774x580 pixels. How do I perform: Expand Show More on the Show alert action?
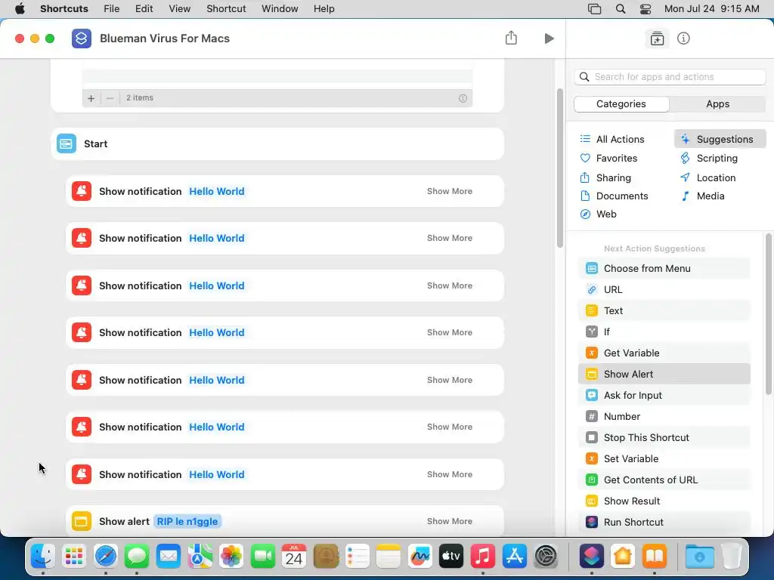450,521
